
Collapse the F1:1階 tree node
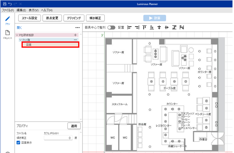coord(20,40)
